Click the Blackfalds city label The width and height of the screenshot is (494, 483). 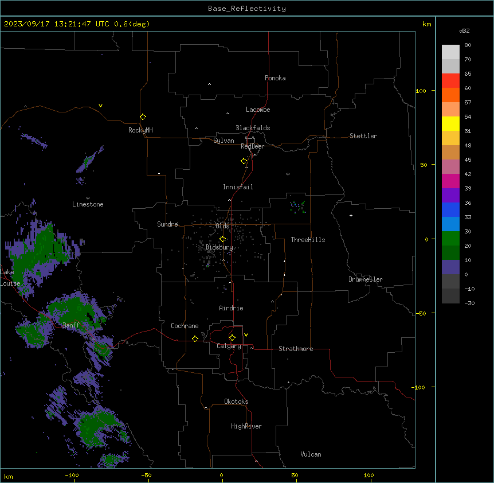coord(253,128)
